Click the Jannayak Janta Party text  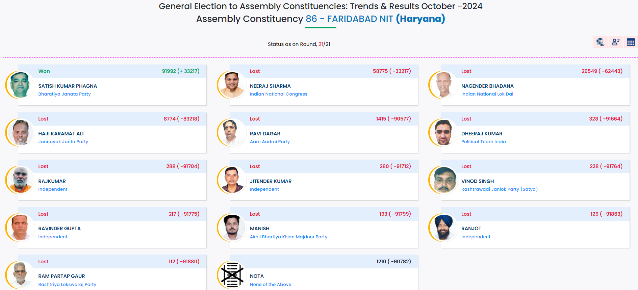tap(63, 142)
